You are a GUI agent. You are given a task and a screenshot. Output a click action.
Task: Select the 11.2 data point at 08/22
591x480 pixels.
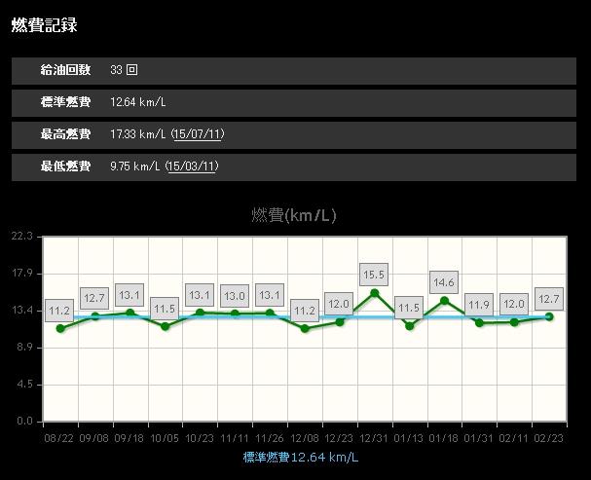point(60,328)
